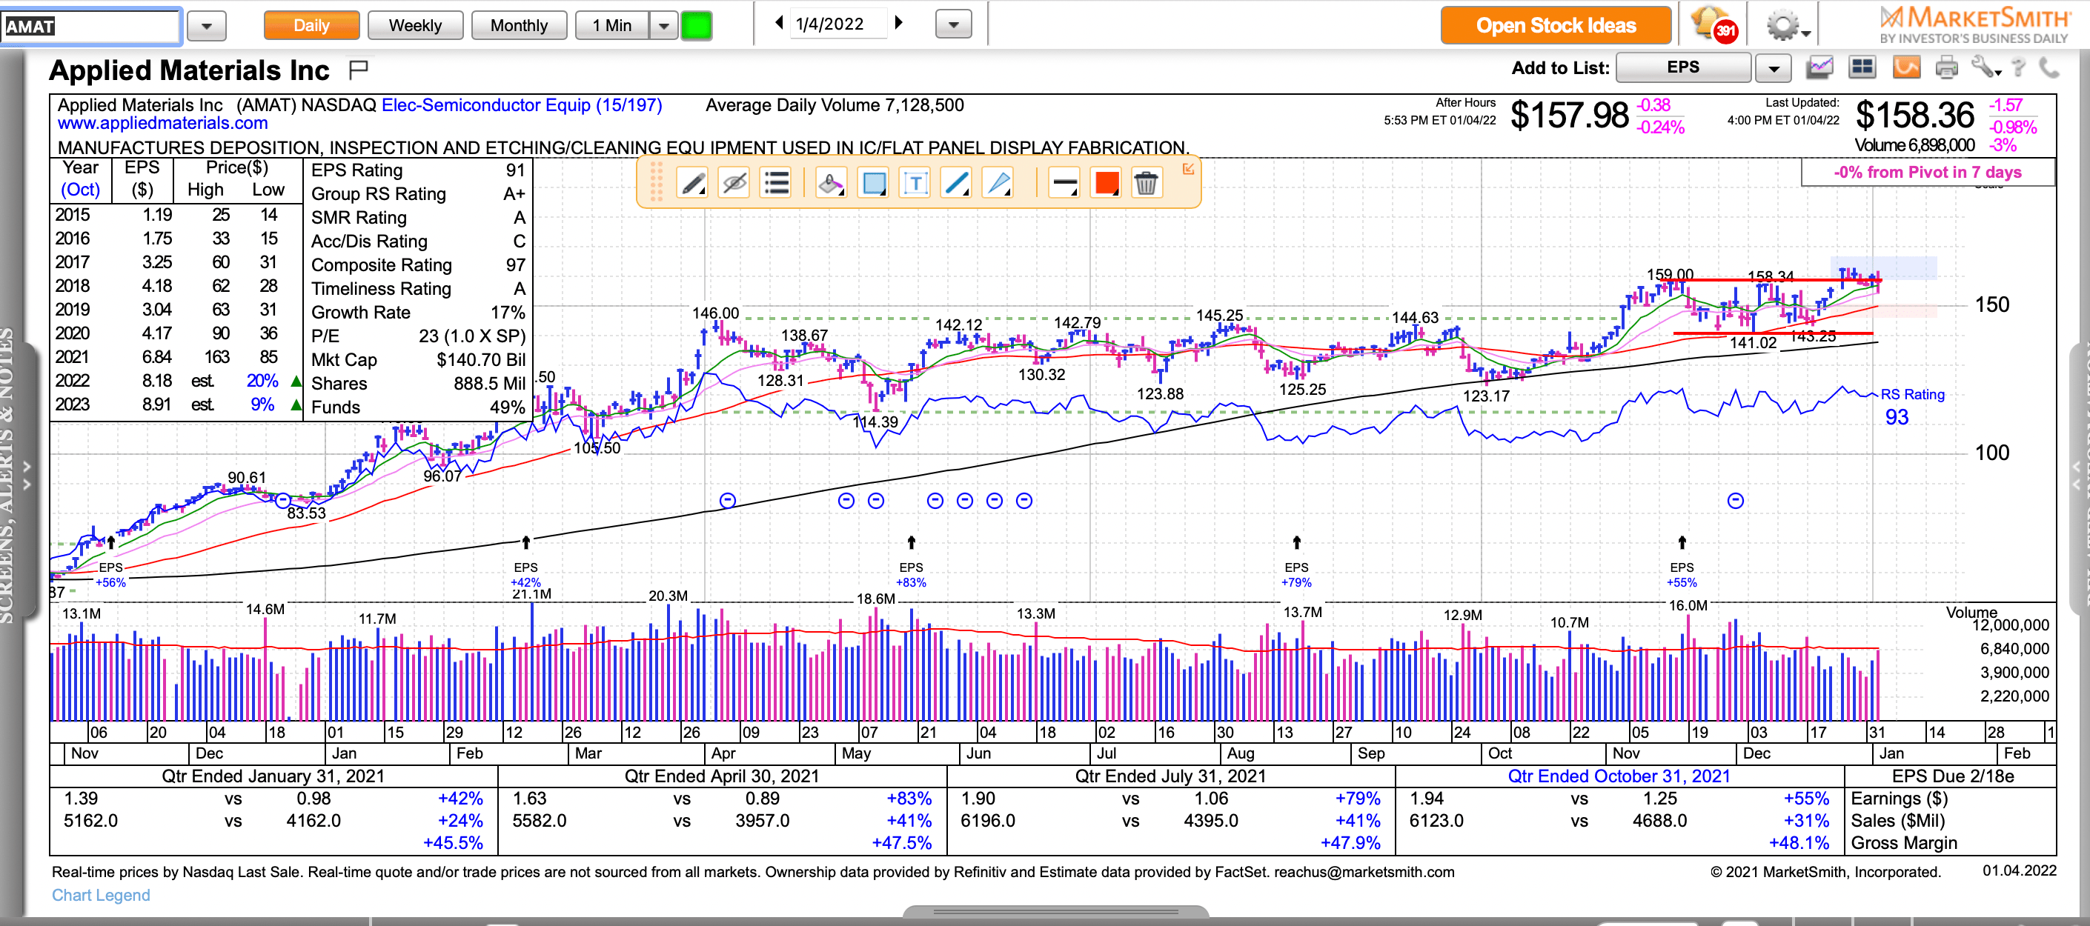Print the chart with printer icon
The width and height of the screenshot is (2090, 926).
[x=1946, y=67]
